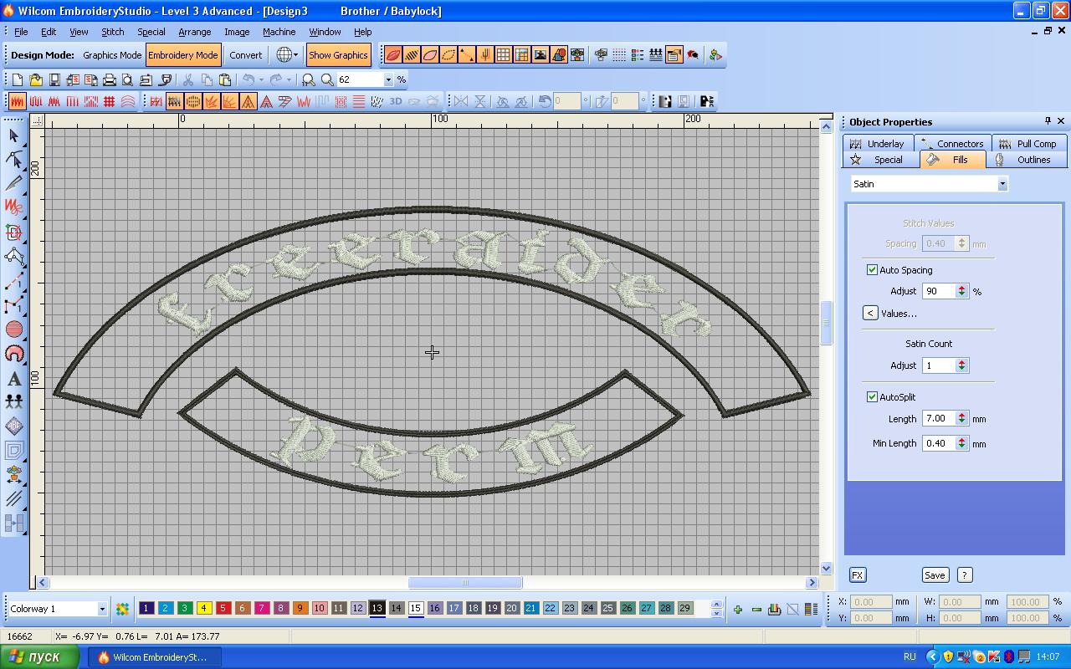Adjust the AutoSplit Length stepper

pyautogui.click(x=961, y=418)
